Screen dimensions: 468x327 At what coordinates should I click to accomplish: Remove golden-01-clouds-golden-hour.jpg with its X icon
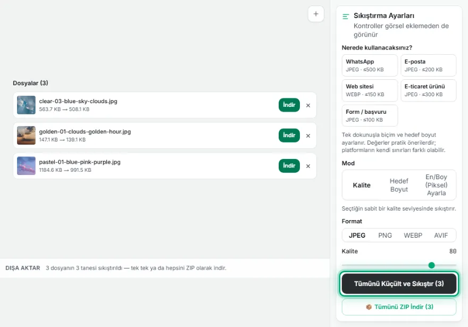tap(308, 136)
